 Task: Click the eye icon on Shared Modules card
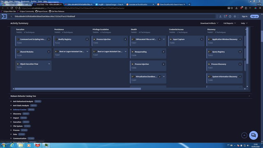pos(18,52)
